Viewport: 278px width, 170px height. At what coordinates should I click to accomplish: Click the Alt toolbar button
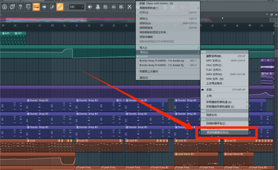pos(114,7)
